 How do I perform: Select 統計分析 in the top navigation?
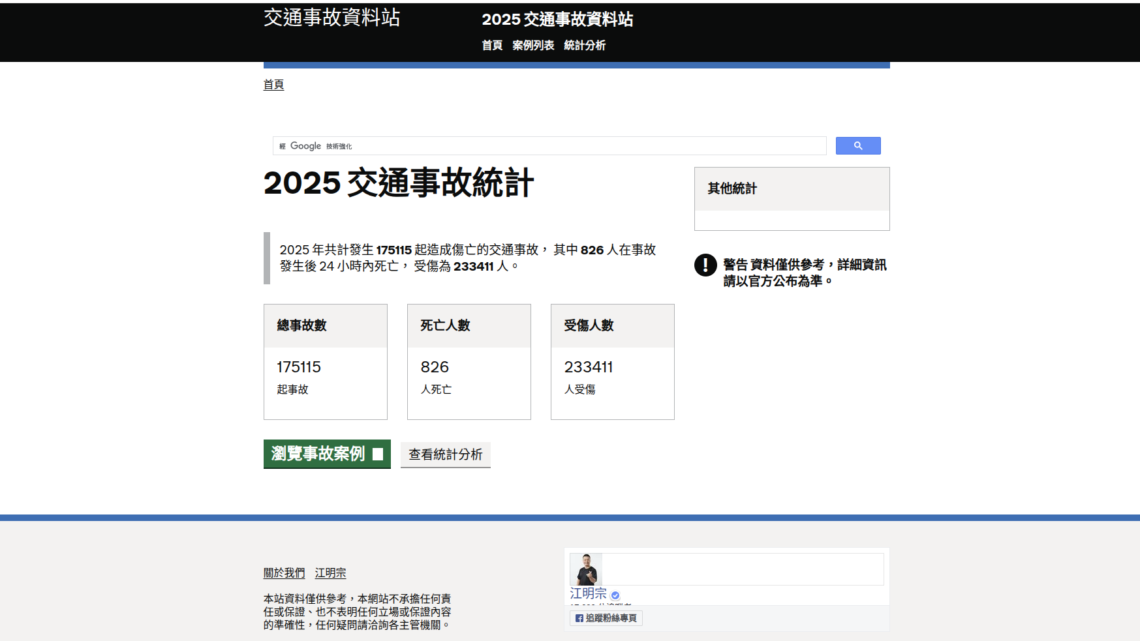[x=584, y=45]
